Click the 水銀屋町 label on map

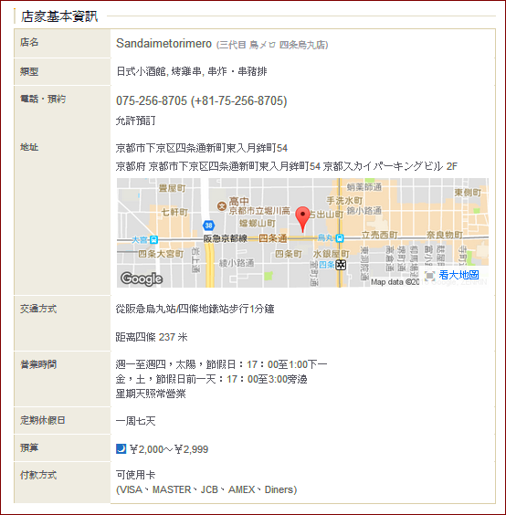[331, 254]
